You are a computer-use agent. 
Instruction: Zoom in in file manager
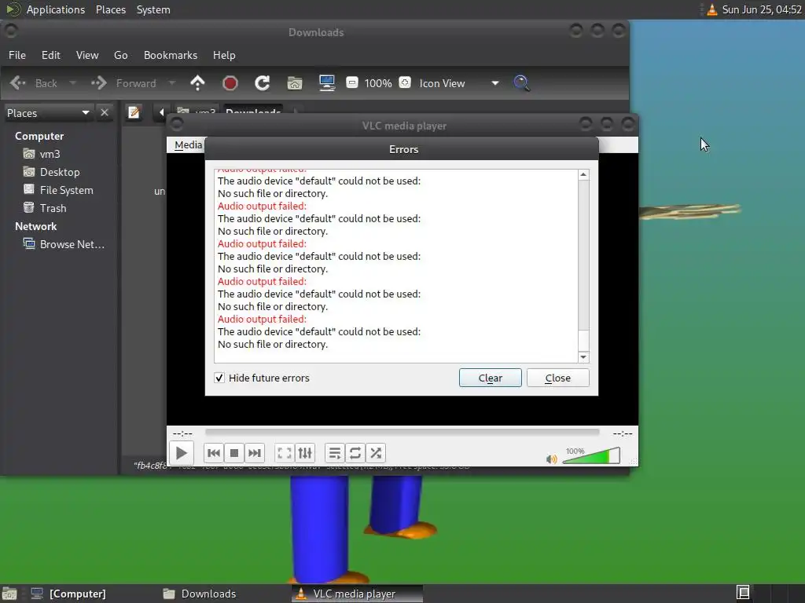(x=405, y=82)
